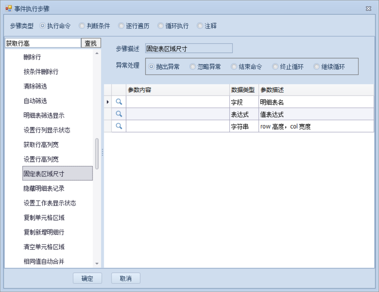Image resolution: width=379 pixels, height=292 pixels.
Task: Select the 判断条件 step type
Action: (82, 26)
